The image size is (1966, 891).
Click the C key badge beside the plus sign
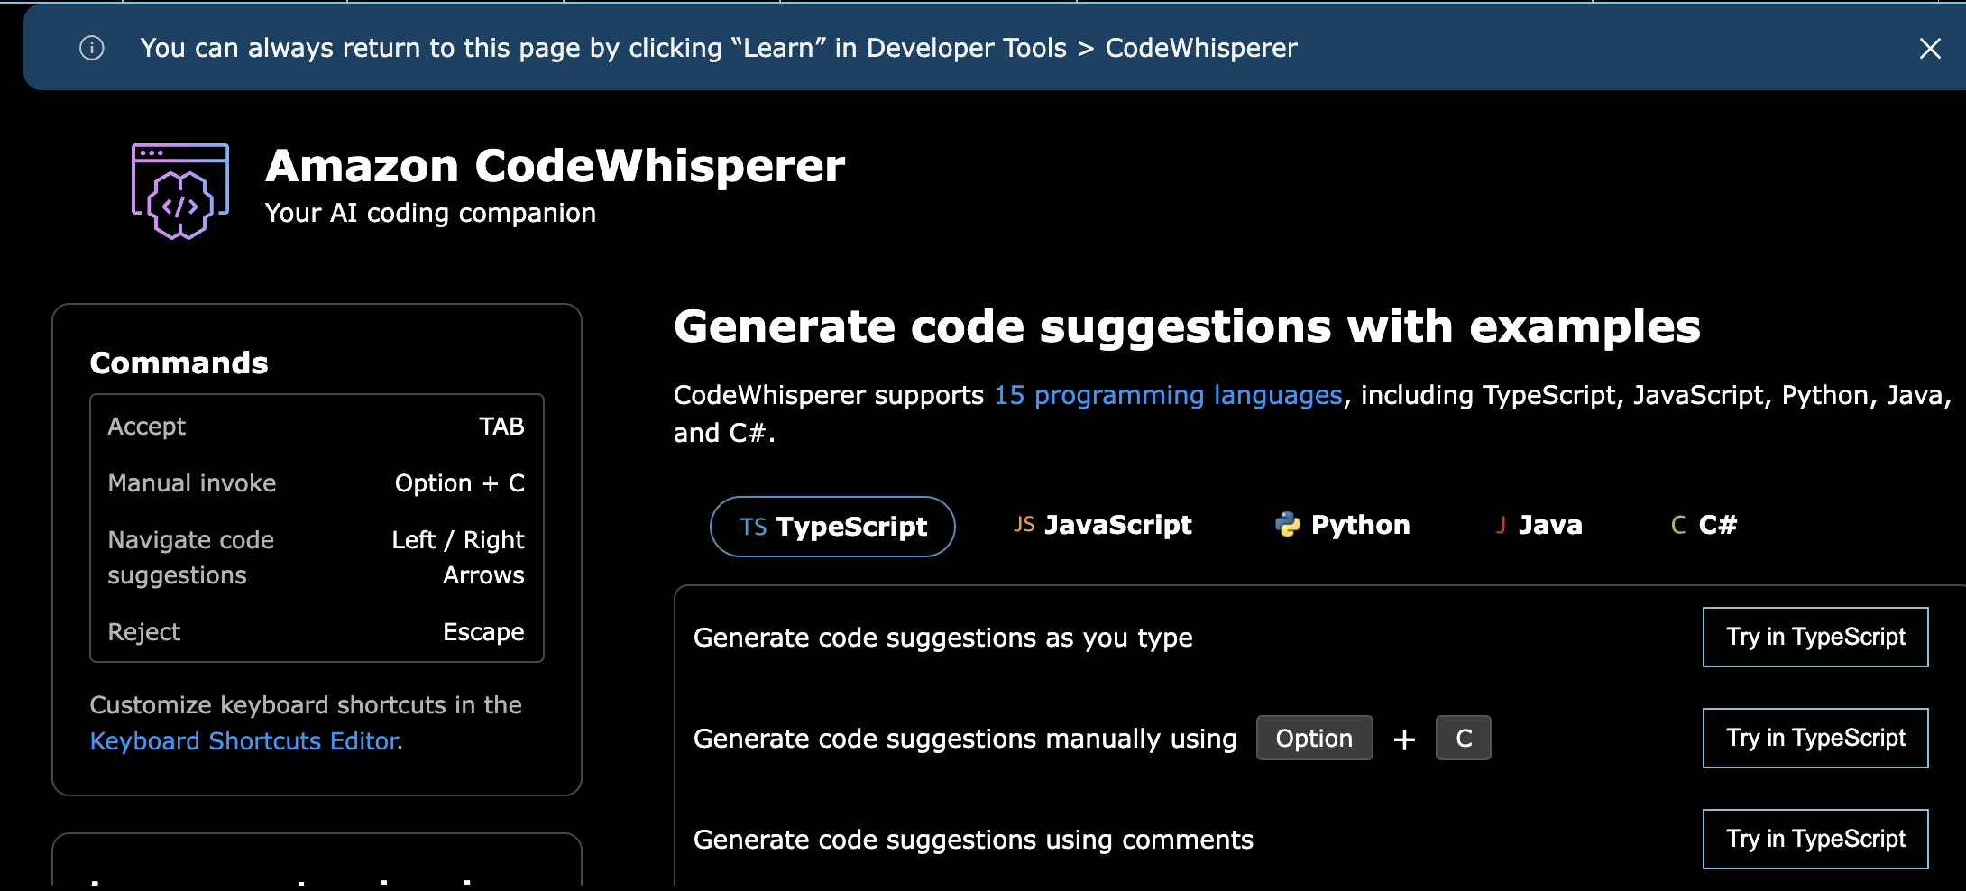[x=1463, y=739]
